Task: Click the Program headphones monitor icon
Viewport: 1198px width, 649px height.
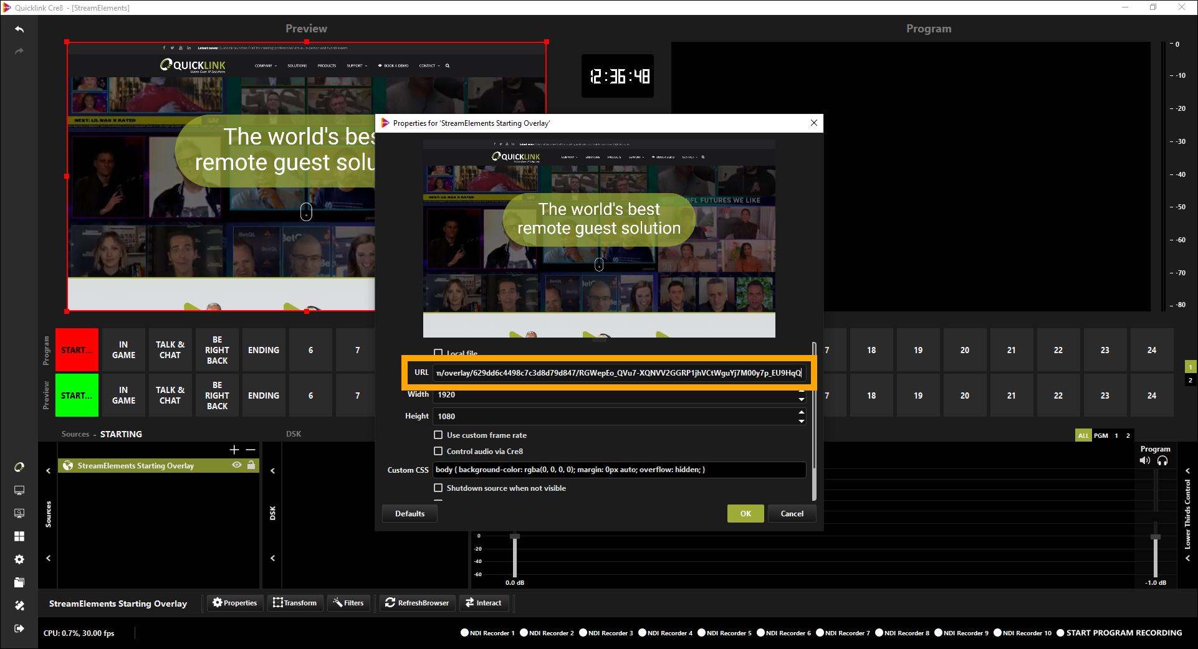Action: tap(1162, 461)
